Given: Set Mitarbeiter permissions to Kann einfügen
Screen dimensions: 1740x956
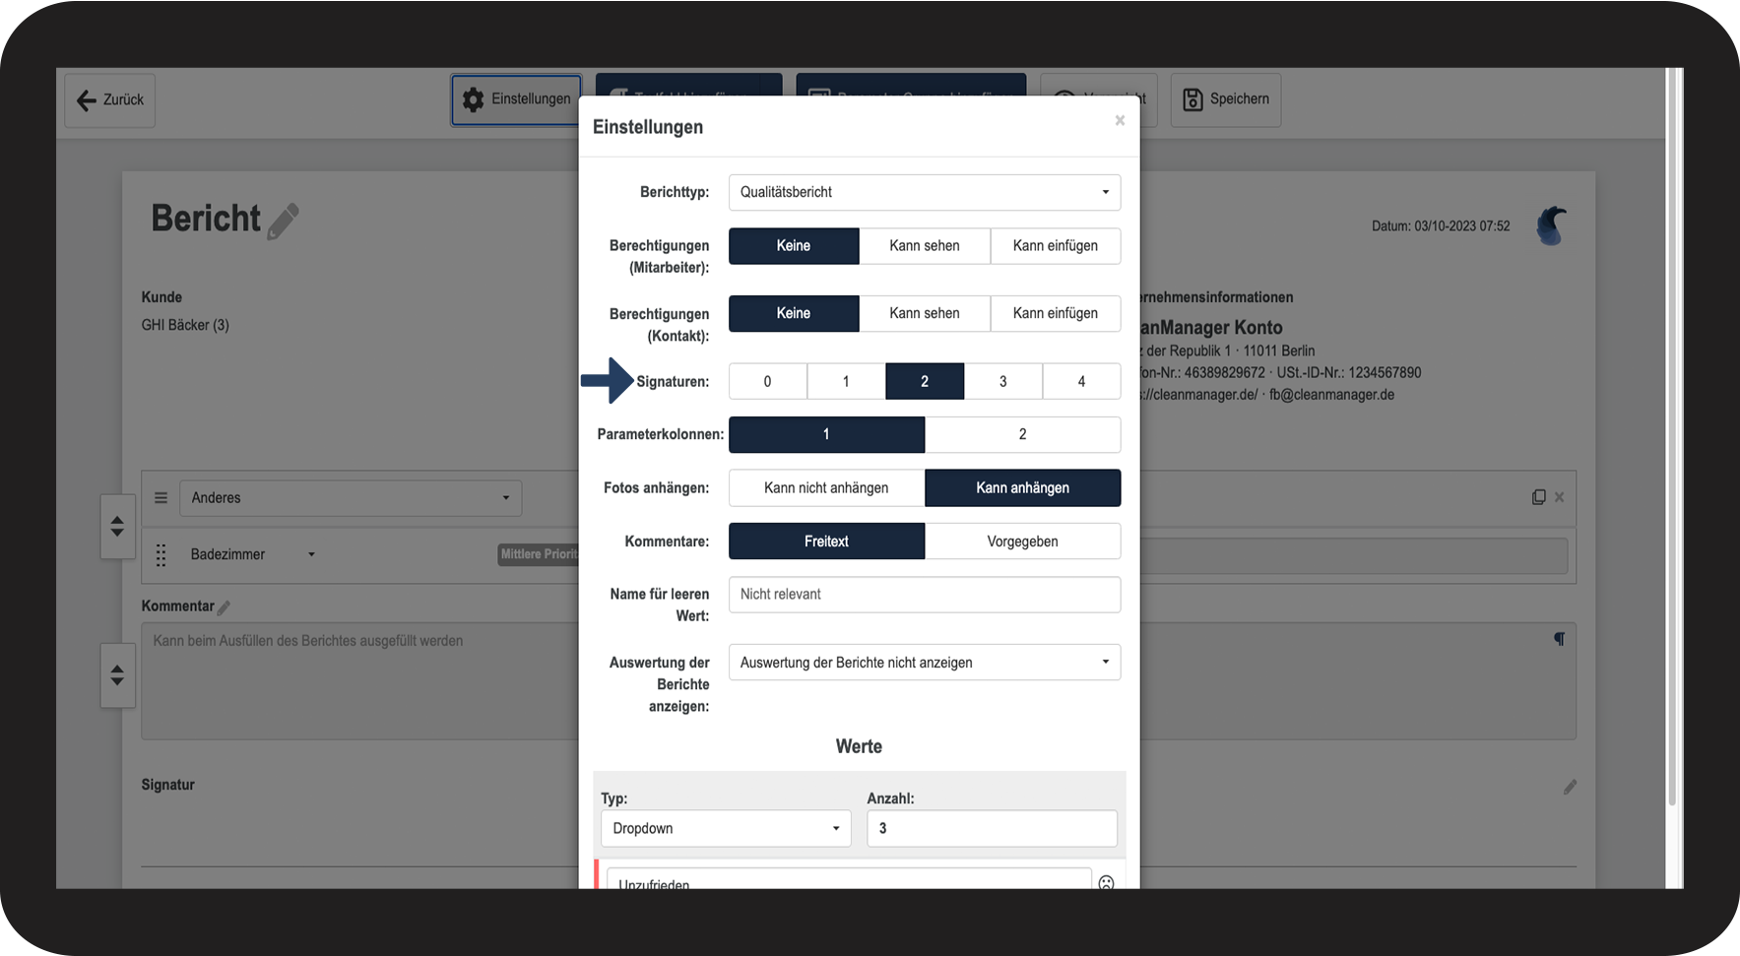Looking at the screenshot, I should pos(1056,246).
